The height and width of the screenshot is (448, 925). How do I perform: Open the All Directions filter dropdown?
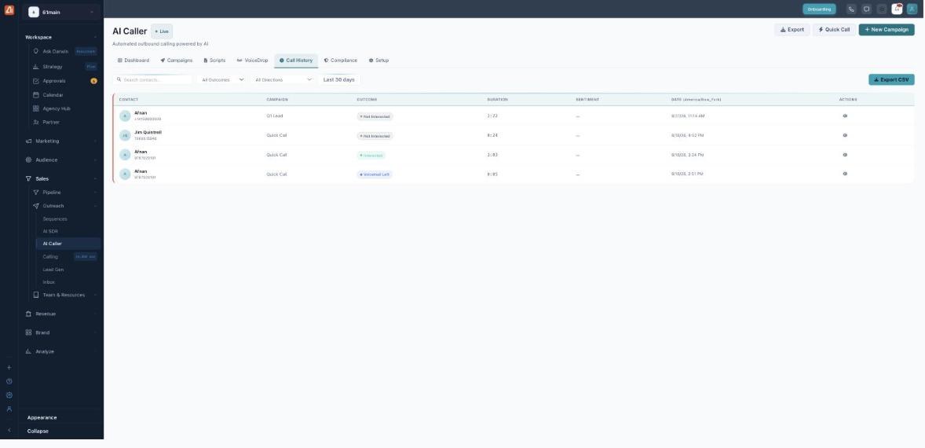pos(283,79)
